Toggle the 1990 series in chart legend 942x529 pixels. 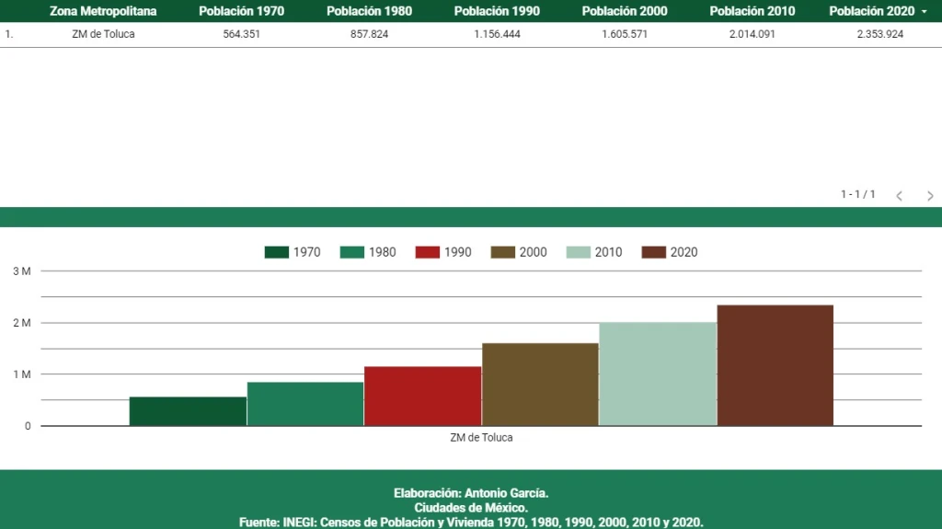pos(443,252)
